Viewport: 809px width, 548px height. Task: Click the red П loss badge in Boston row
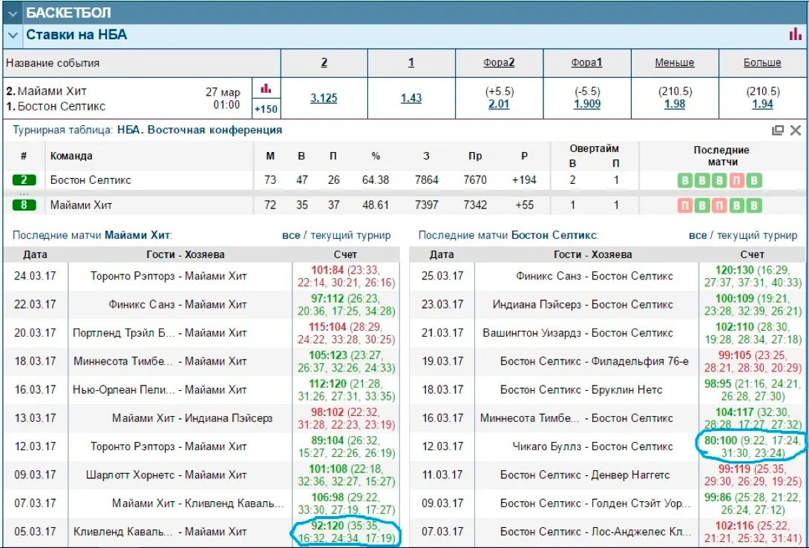click(x=737, y=180)
